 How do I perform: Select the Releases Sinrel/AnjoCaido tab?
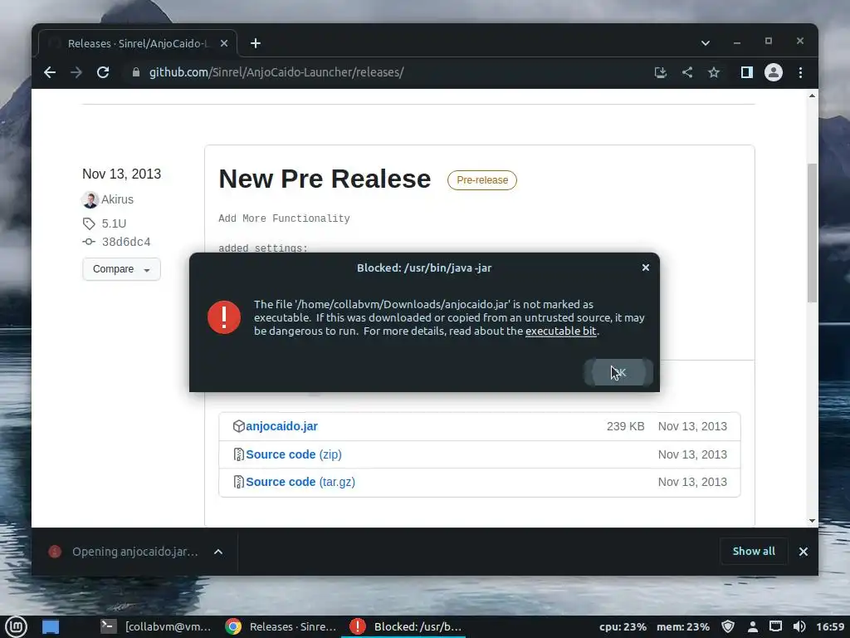[138, 43]
